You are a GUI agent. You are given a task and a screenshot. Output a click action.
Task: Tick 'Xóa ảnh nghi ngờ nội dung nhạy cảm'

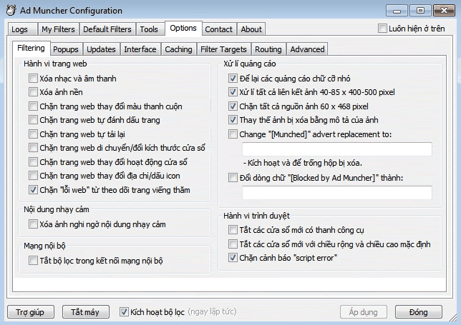pyautogui.click(x=33, y=224)
